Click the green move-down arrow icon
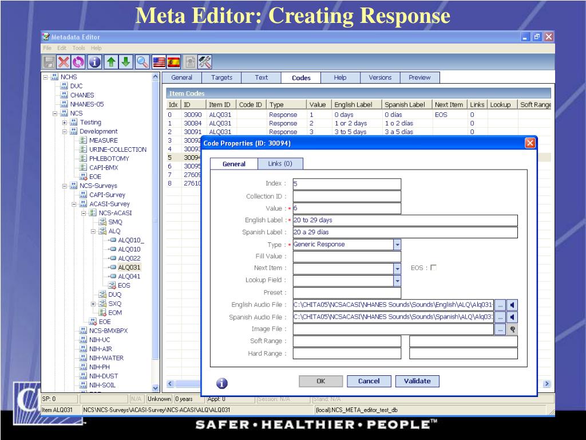The width and height of the screenshot is (586, 440). coord(125,62)
